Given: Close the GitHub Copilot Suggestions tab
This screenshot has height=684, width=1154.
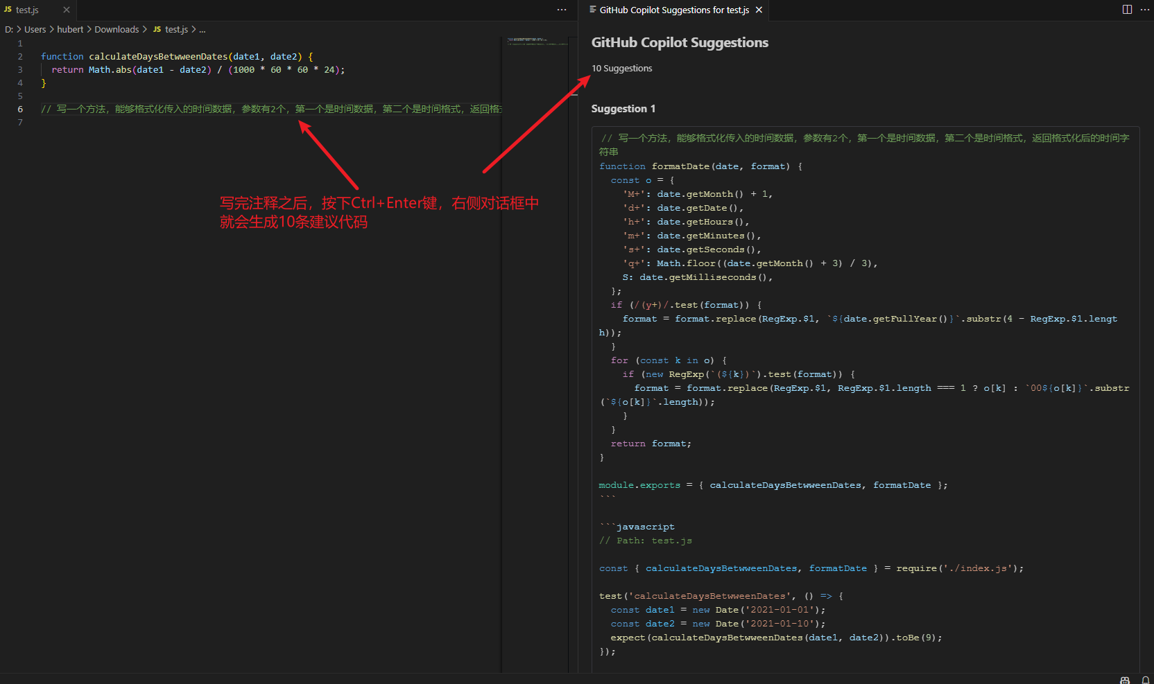Looking at the screenshot, I should 759,10.
